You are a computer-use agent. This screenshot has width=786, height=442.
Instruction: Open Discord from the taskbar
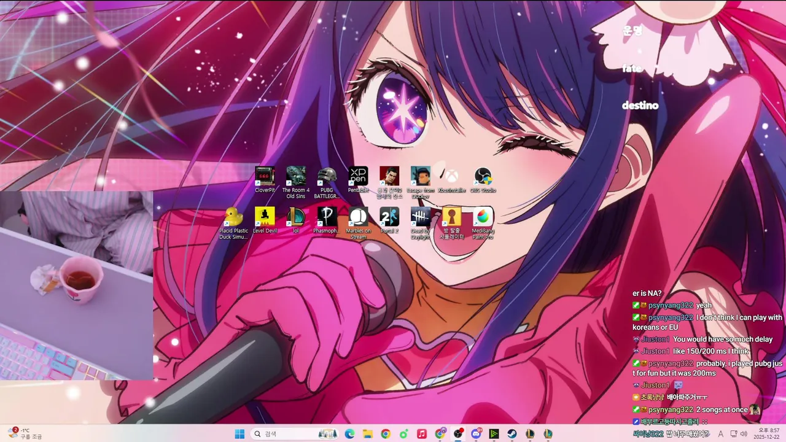[x=476, y=434]
